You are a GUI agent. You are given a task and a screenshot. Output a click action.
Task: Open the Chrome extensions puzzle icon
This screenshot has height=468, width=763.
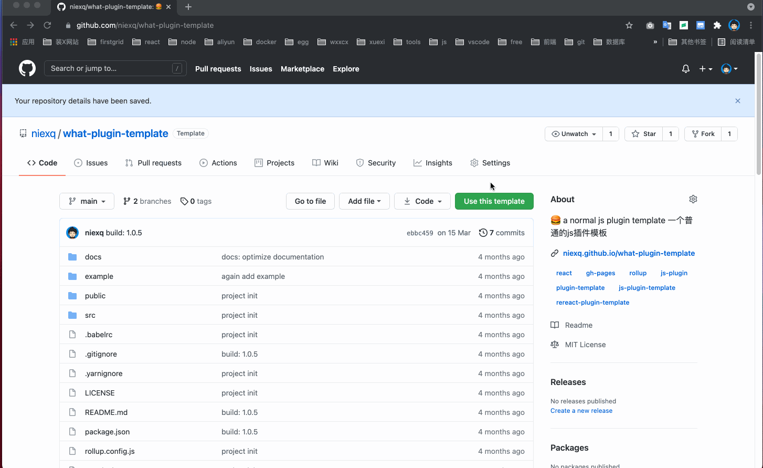(717, 25)
